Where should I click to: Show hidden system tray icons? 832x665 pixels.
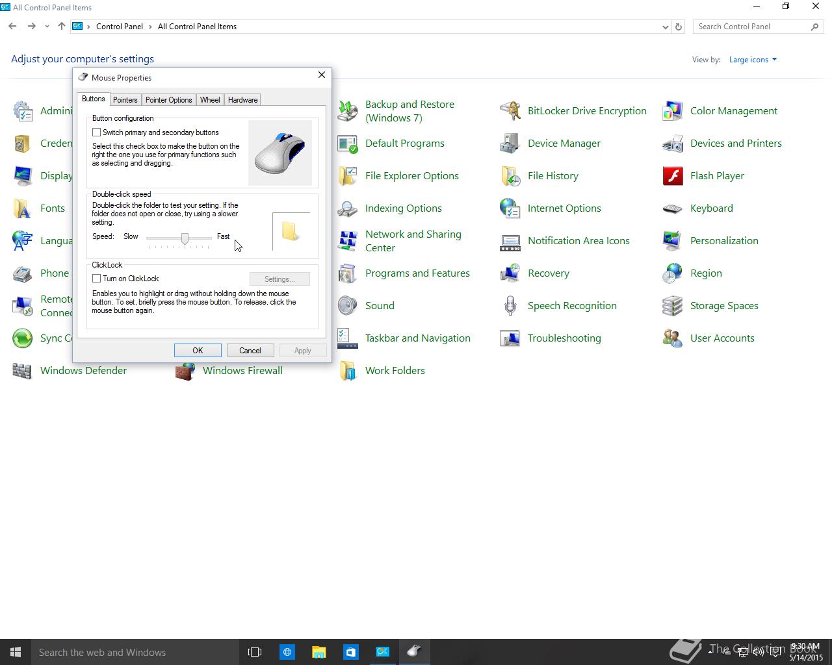point(709,651)
